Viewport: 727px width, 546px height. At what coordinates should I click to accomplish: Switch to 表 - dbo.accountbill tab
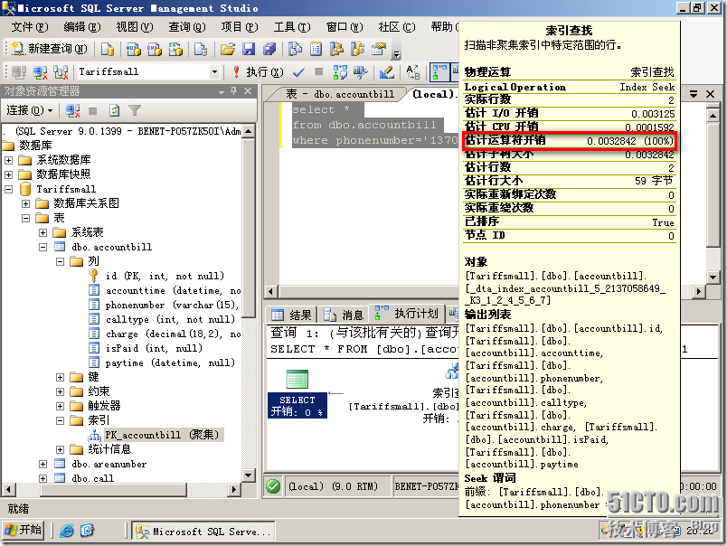click(340, 94)
